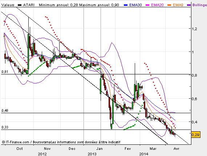
Task: Click the Oct month axis label
Action: pos(20,149)
